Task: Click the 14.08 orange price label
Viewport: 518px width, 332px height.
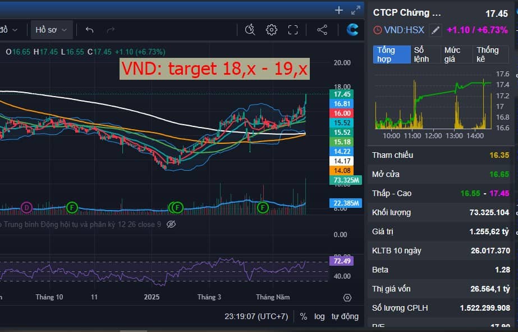Action: pos(342,171)
